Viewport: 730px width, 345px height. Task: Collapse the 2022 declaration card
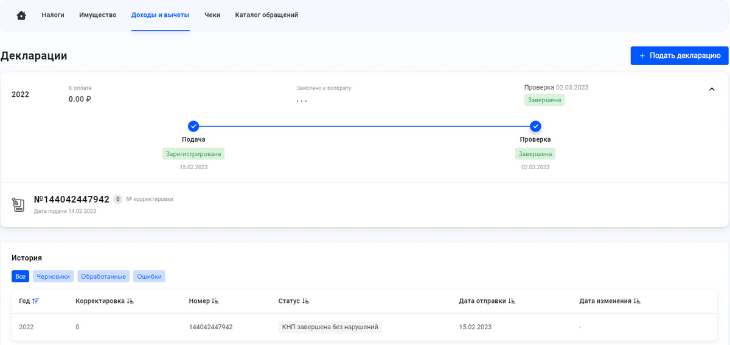click(712, 89)
